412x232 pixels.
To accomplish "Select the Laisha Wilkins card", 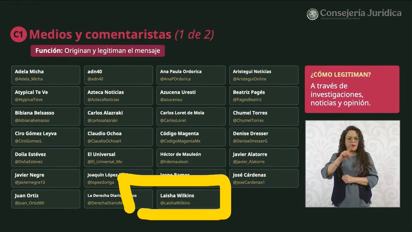I will (191, 199).
